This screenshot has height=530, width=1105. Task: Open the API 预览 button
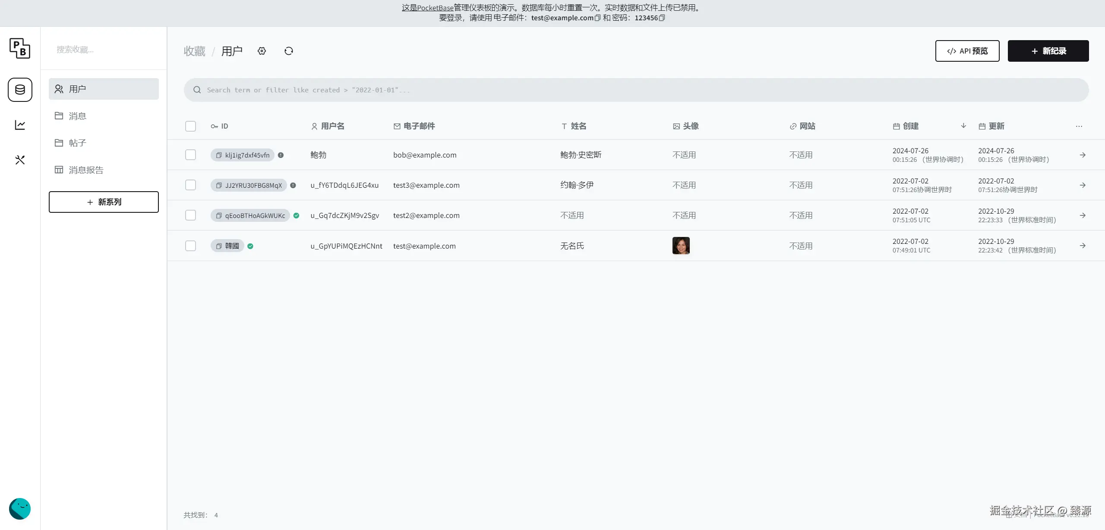pyautogui.click(x=967, y=51)
